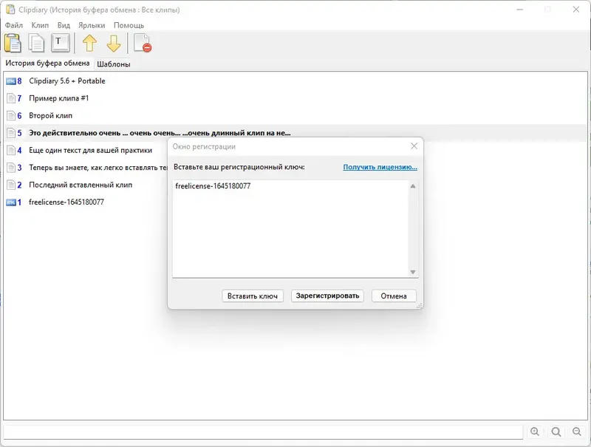Click the document icon of clip 7
This screenshot has height=447, width=591.
[x=11, y=98]
